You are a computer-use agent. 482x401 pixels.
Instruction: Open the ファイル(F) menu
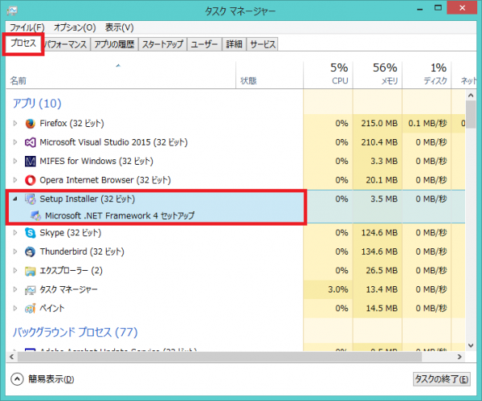click(27, 27)
